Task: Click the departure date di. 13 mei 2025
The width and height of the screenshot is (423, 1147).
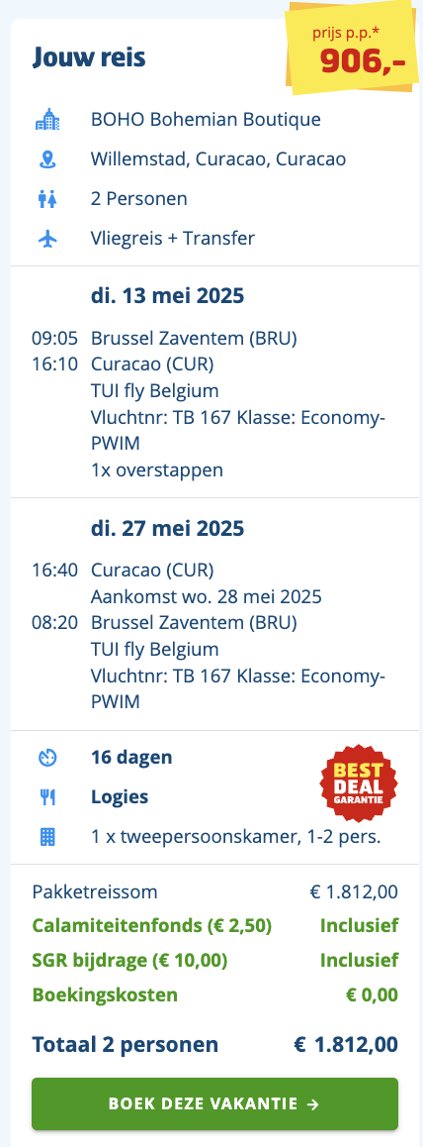Action: [x=168, y=296]
